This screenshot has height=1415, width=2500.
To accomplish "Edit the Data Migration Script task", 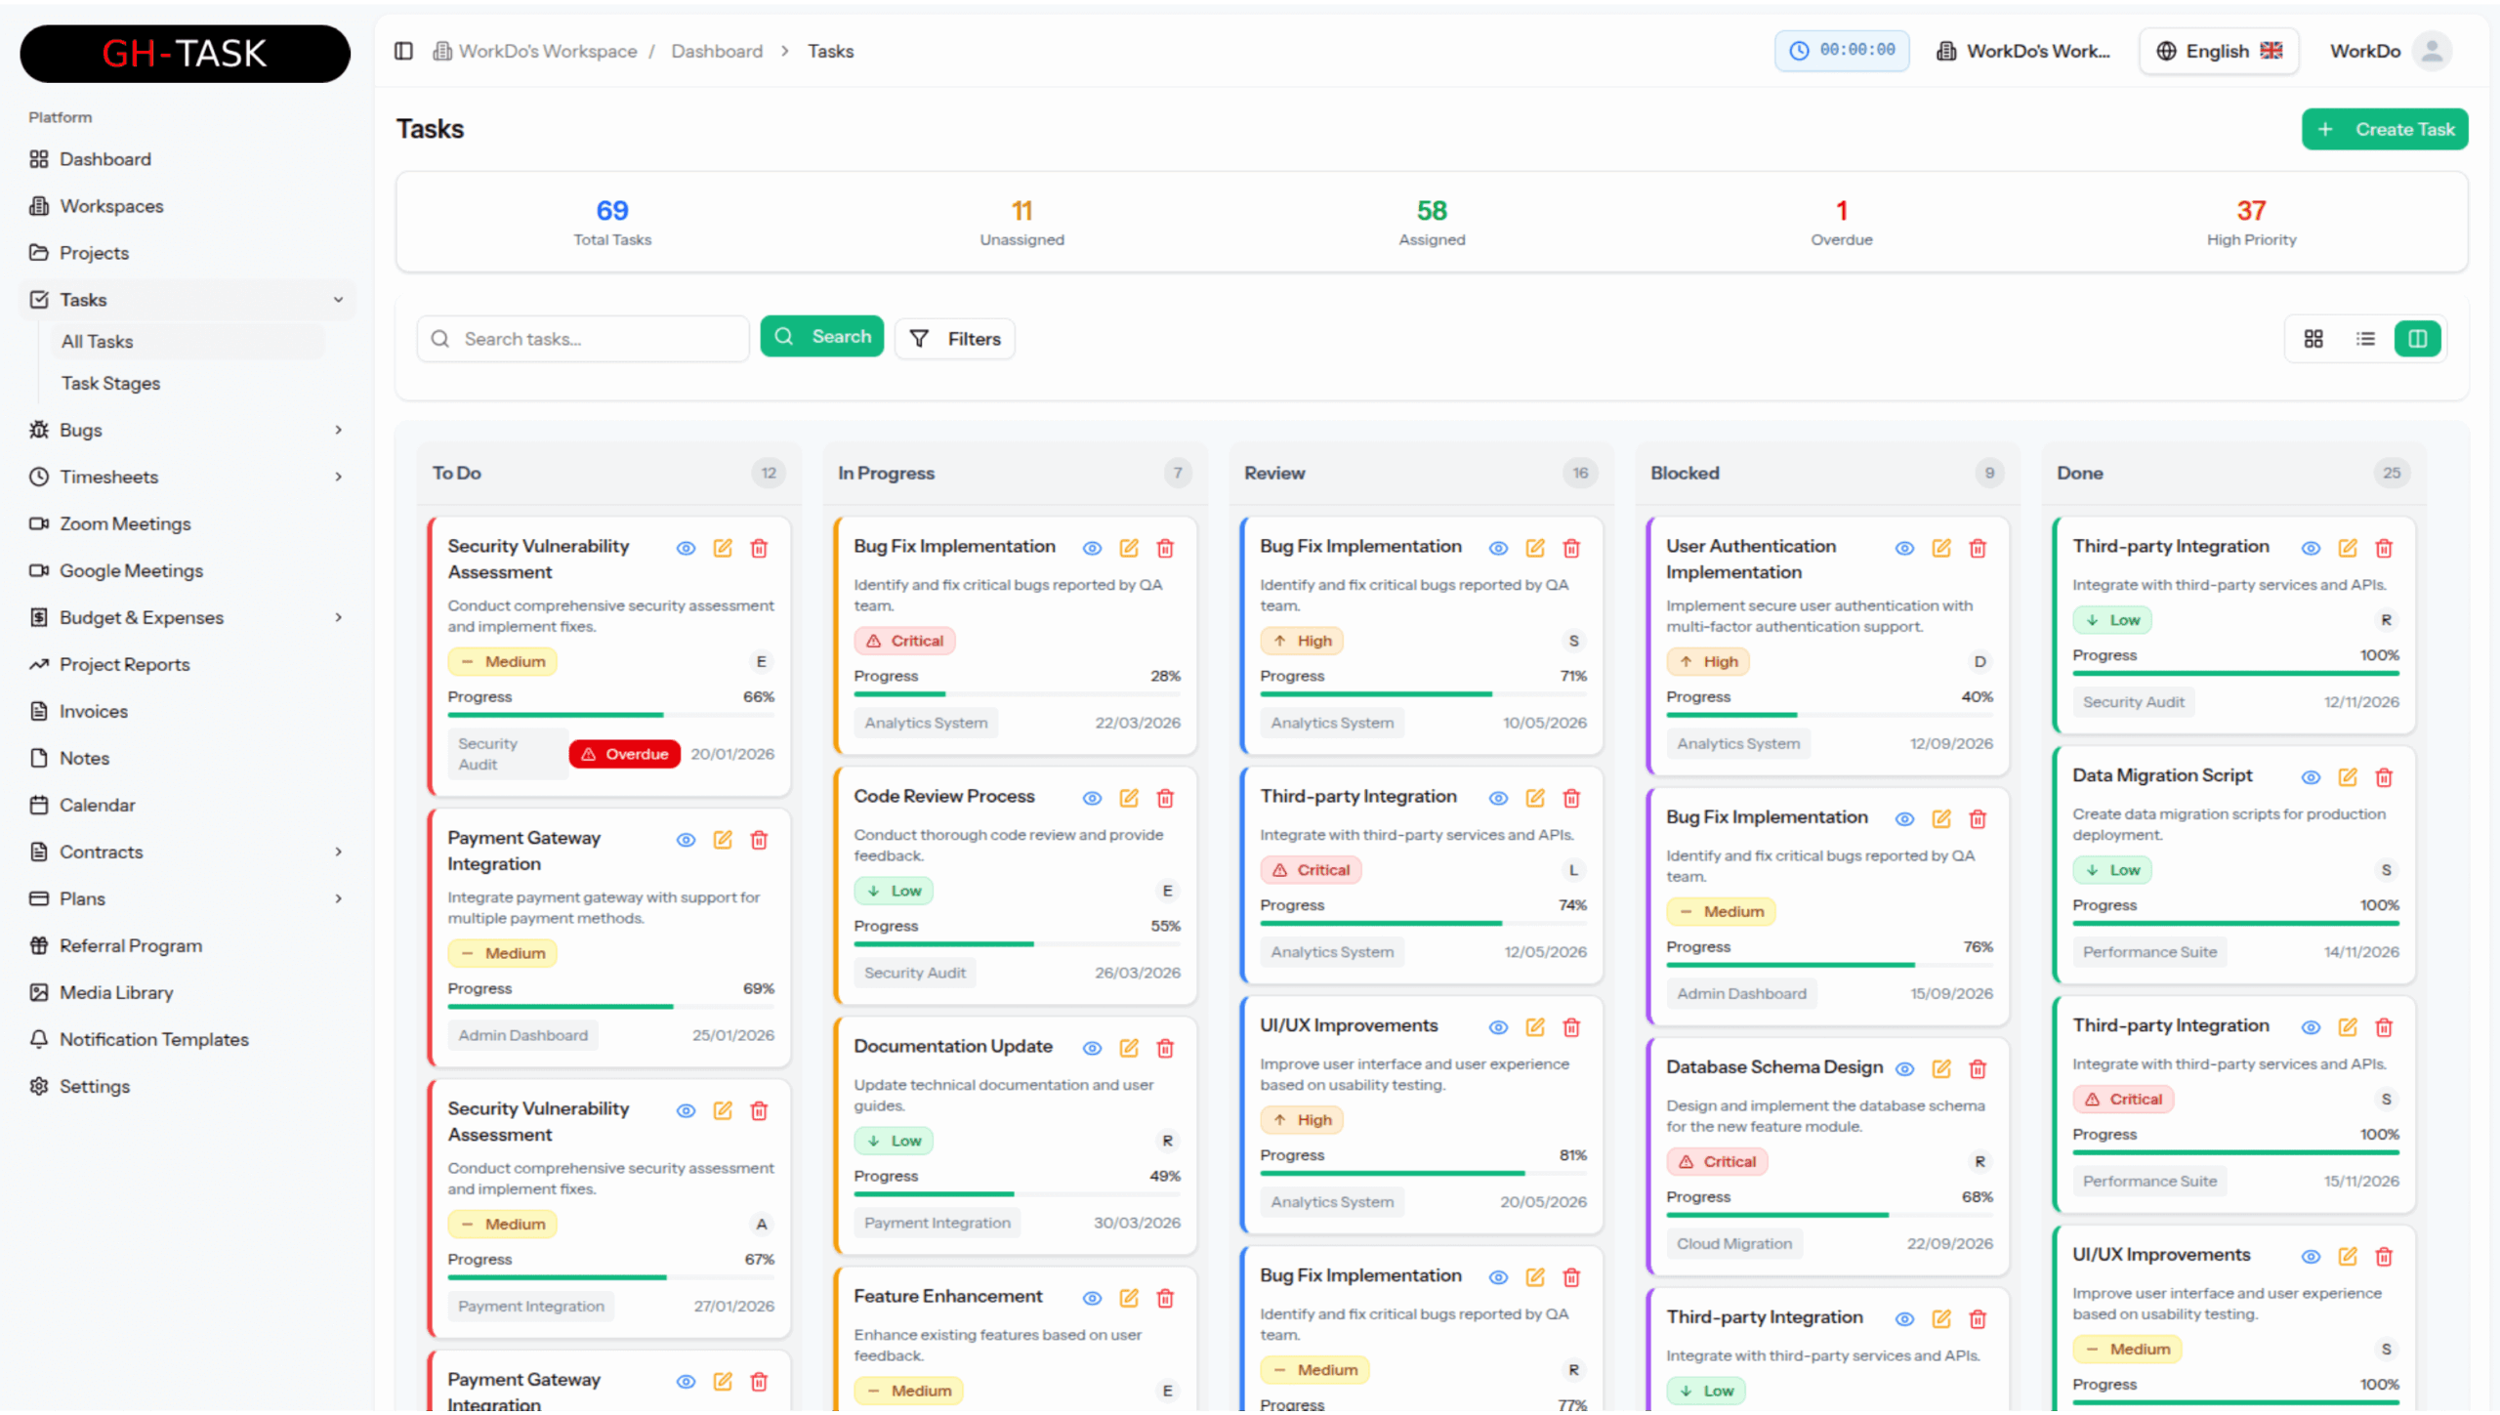I will pyautogui.click(x=2348, y=777).
